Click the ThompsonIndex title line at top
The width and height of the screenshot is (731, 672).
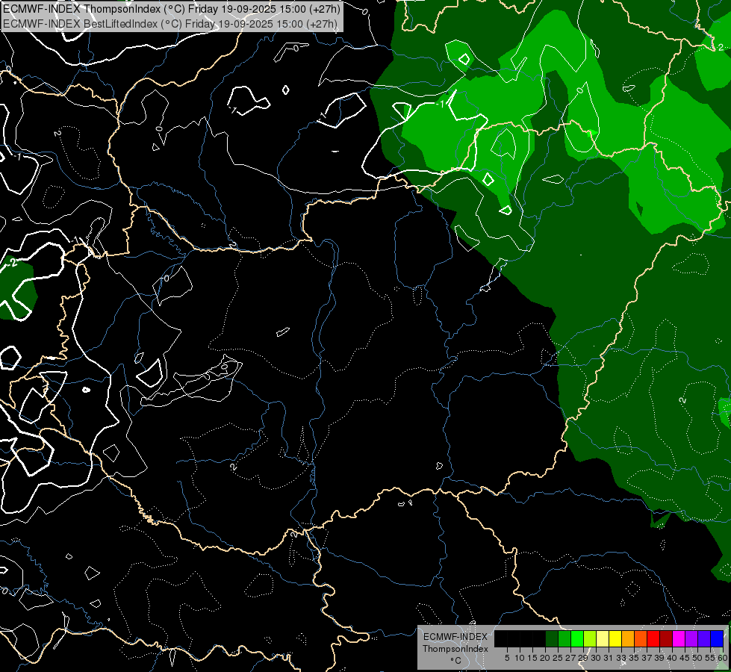(x=172, y=9)
